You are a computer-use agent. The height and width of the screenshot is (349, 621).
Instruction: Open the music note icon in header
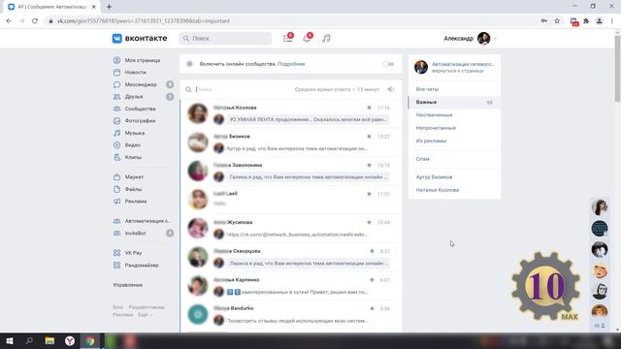coord(326,39)
